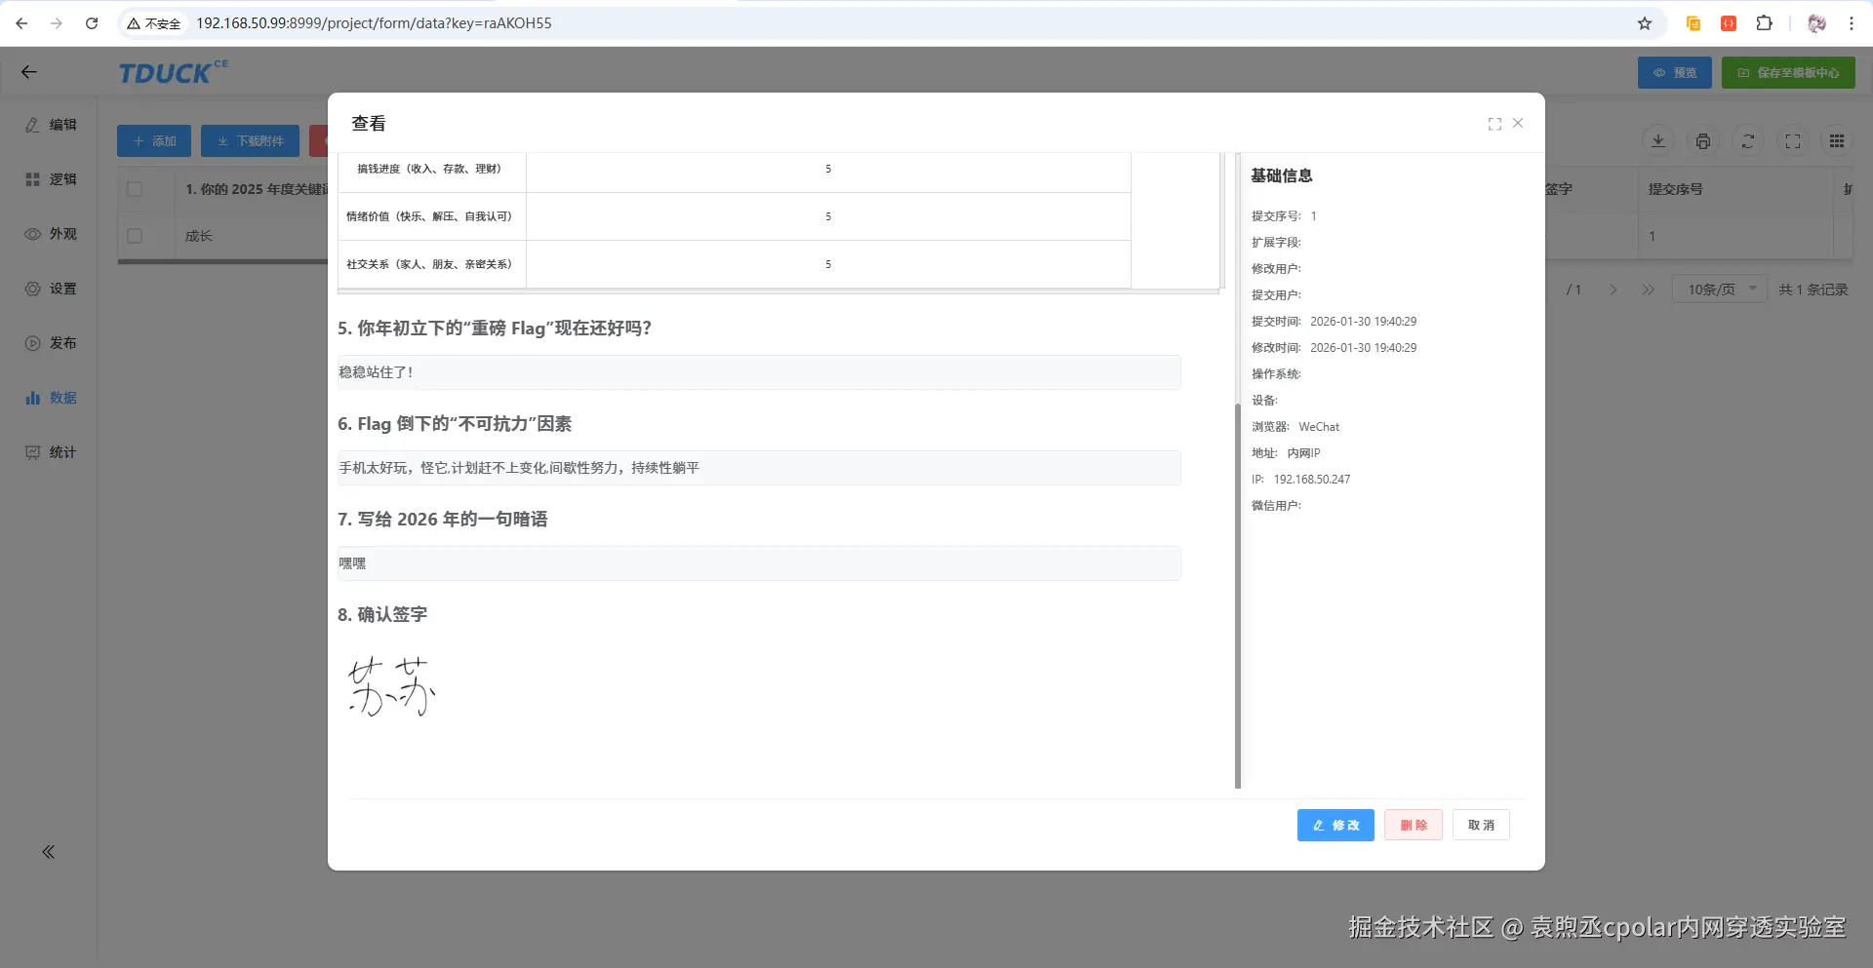Image resolution: width=1873 pixels, height=968 pixels.
Task: Toggle the checkbox for the 成长 row
Action: pyautogui.click(x=135, y=236)
